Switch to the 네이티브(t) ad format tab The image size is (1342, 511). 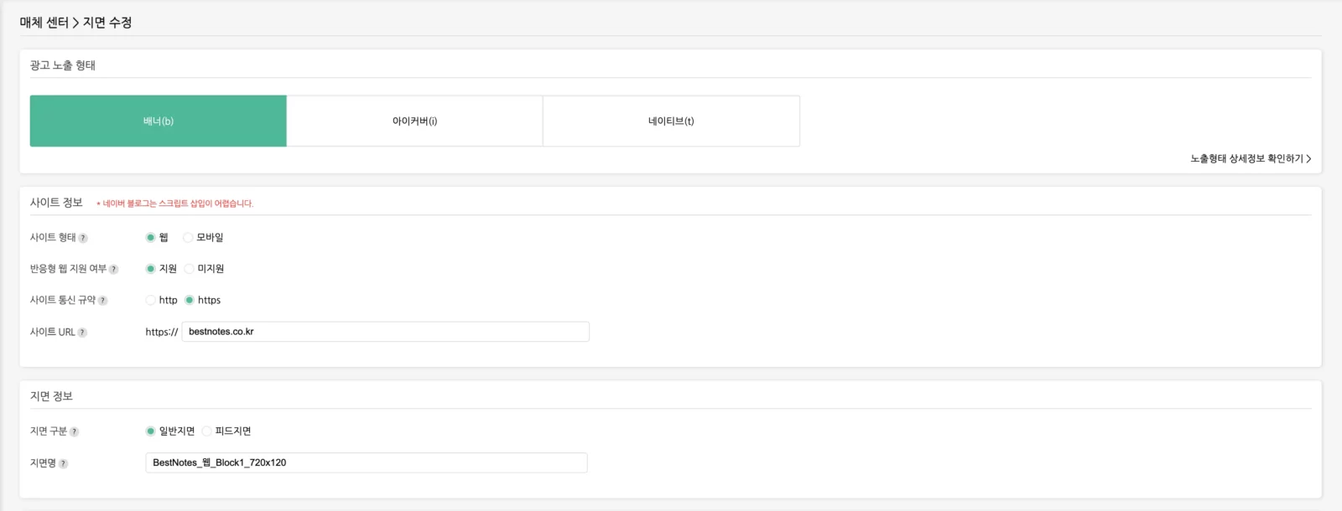point(671,121)
